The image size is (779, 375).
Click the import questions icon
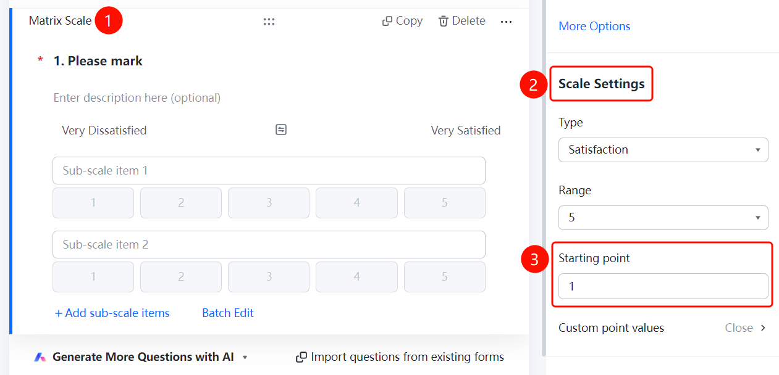pyautogui.click(x=301, y=357)
